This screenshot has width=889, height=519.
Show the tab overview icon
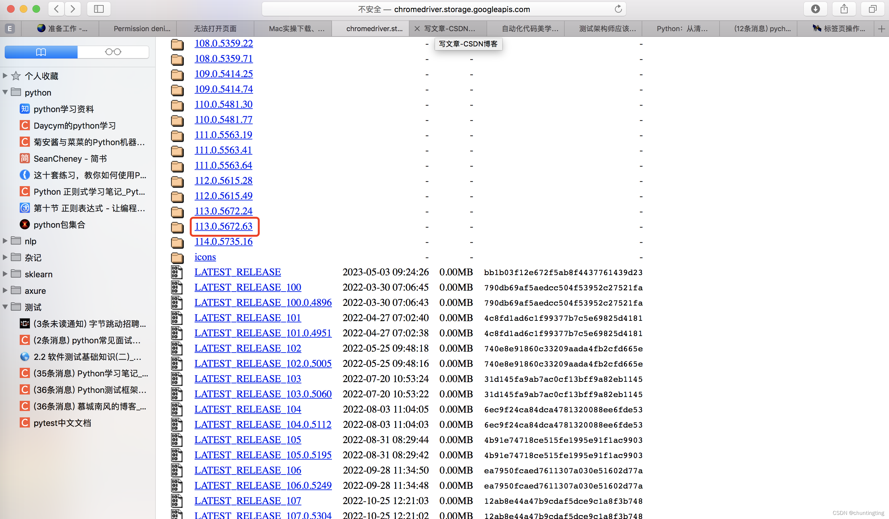click(x=872, y=9)
